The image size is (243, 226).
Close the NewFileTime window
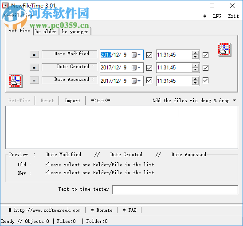click(x=232, y=6)
